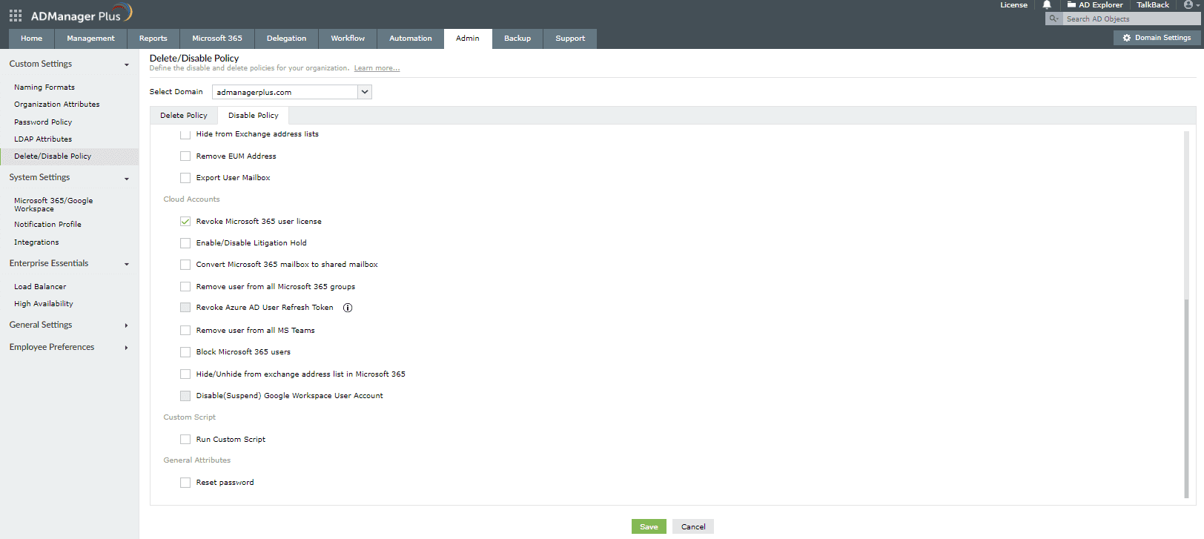Open Organization Attributes settings
Viewport: 1204px width, 539px height.
[x=57, y=105]
